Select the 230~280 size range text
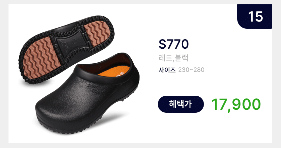Image resolution: width=281 pixels, height=148 pixels. (191, 70)
